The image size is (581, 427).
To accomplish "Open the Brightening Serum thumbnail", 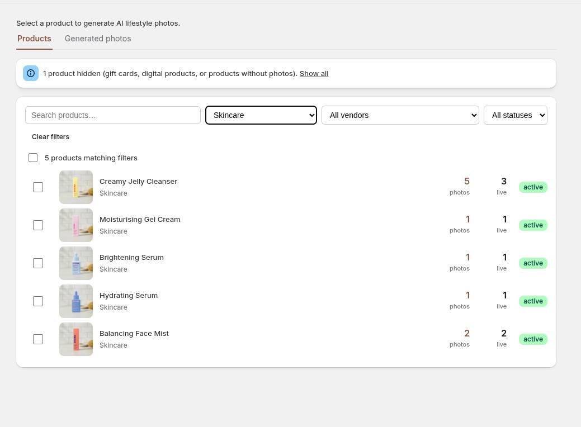I will click(x=76, y=263).
